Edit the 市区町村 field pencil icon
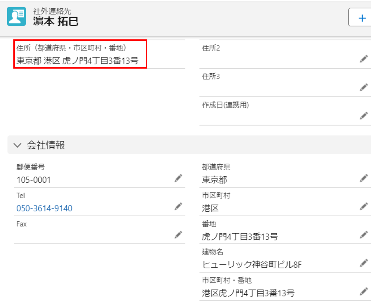Viewport: 371px width, 303px height. click(363, 207)
